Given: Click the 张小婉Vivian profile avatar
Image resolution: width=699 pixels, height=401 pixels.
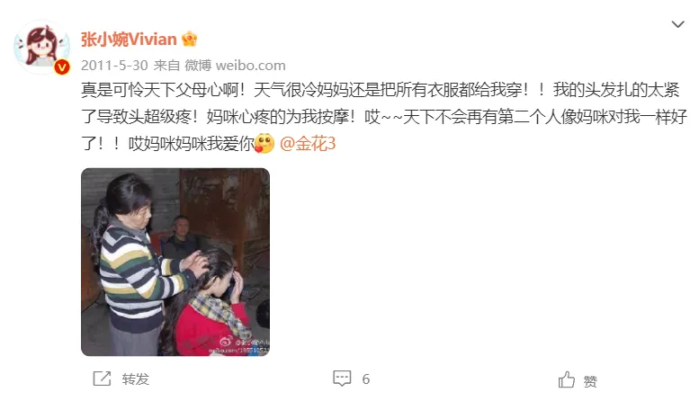Looking at the screenshot, I should click(41, 48).
